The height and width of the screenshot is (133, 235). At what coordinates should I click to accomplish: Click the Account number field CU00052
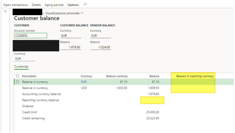point(30,36)
